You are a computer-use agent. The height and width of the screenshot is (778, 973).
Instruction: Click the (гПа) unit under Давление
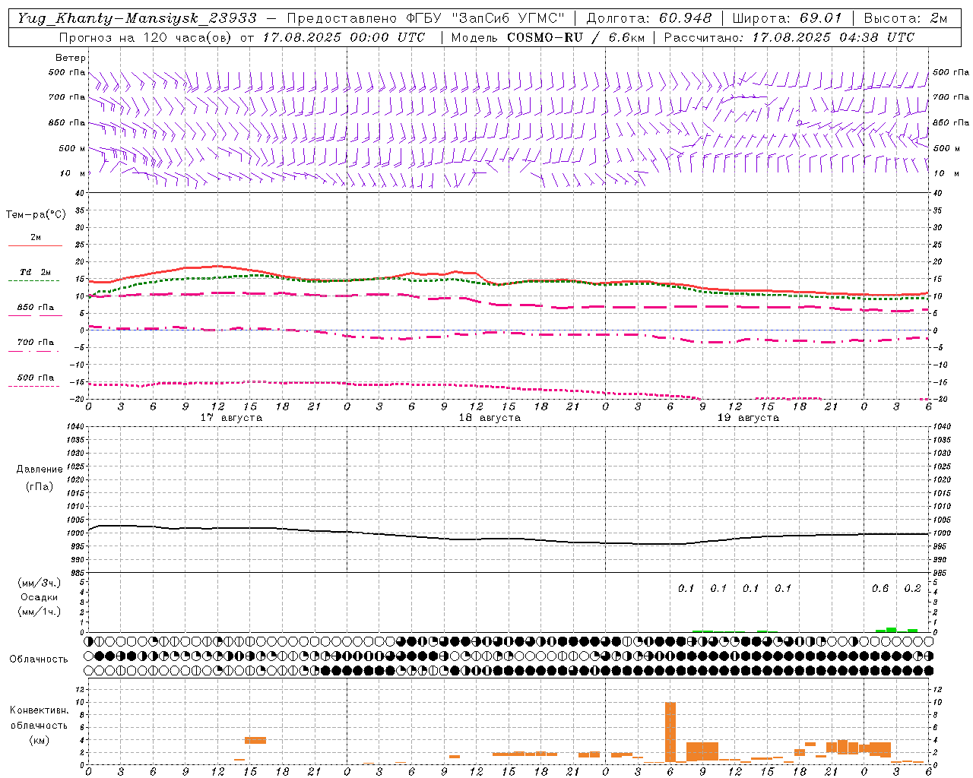coord(40,486)
